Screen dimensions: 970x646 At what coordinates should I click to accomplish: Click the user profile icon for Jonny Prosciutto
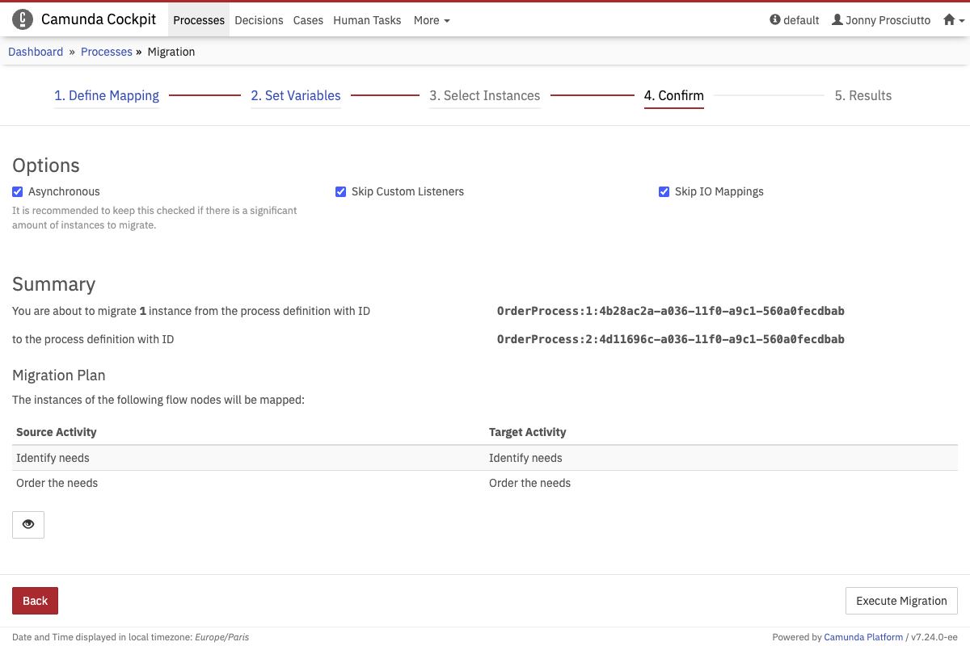click(x=837, y=20)
